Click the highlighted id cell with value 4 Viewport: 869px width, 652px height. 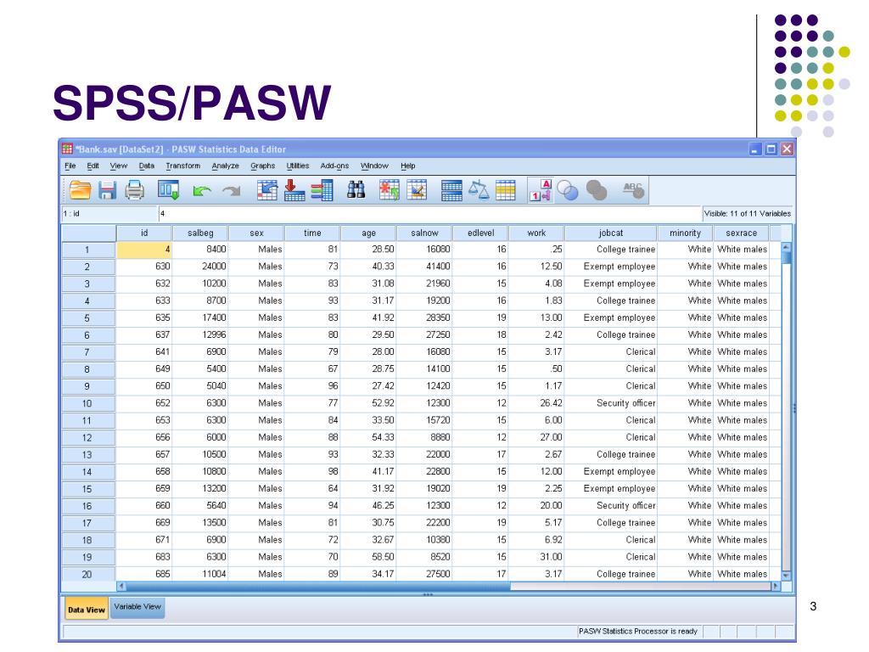pyautogui.click(x=144, y=250)
